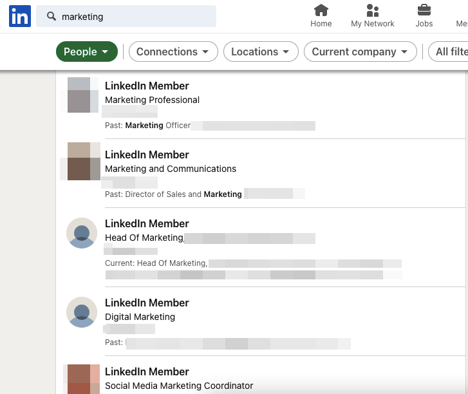Click the search magnifier icon
The height and width of the screenshot is (394, 468).
51,16
